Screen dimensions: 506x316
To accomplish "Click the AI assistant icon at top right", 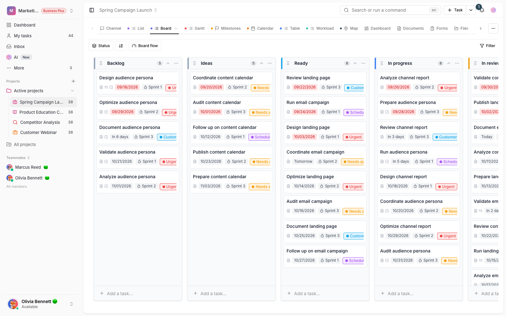I will (x=493, y=10).
